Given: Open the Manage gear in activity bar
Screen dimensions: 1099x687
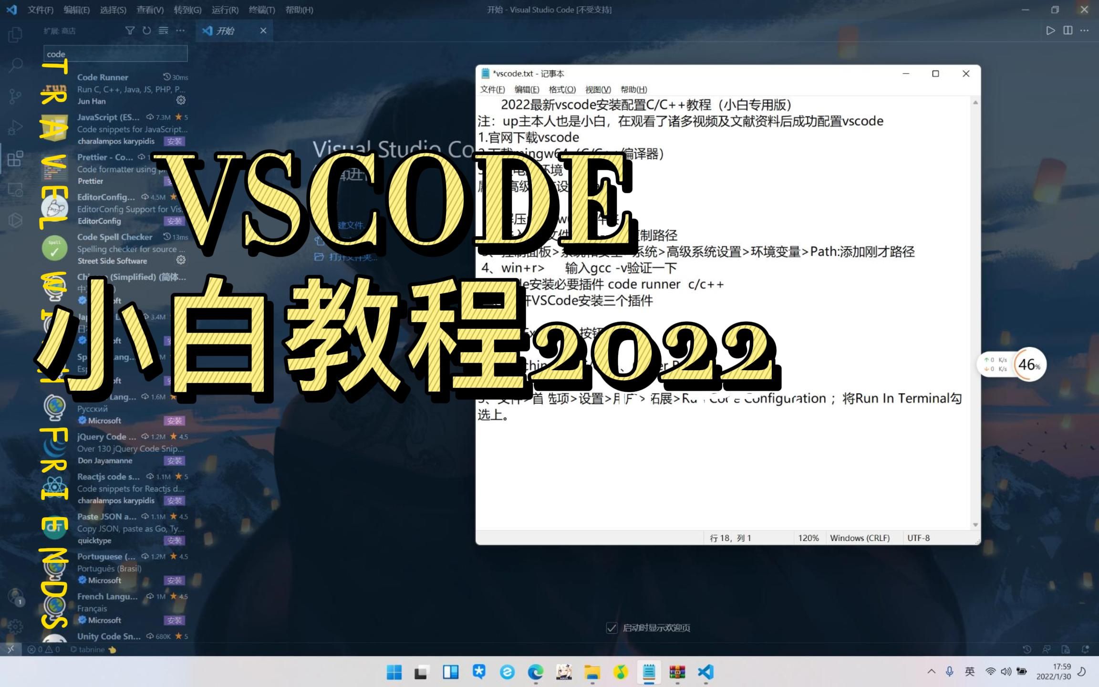Looking at the screenshot, I should coord(15,626).
